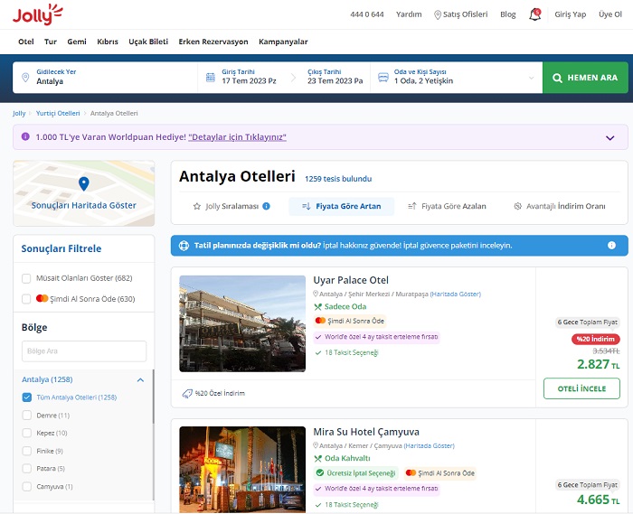Click the location pin icon beside Satış Ofisleri

click(x=437, y=15)
